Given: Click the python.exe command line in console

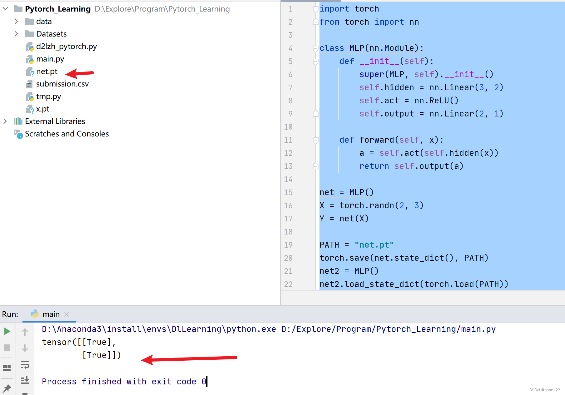Looking at the screenshot, I should point(269,329).
